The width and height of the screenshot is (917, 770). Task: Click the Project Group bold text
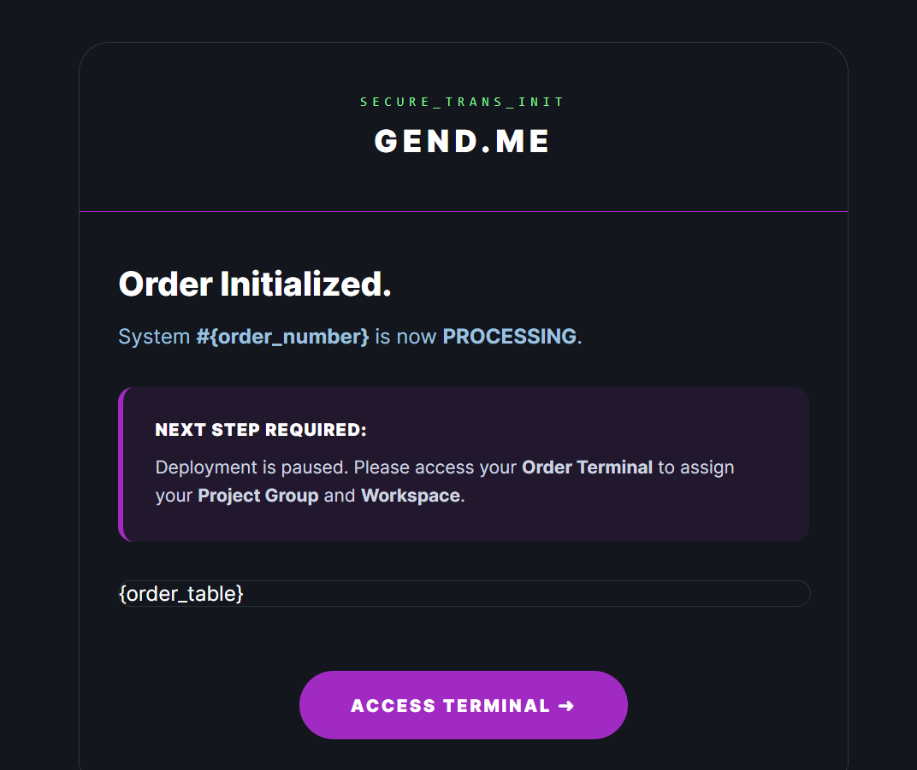click(x=257, y=495)
